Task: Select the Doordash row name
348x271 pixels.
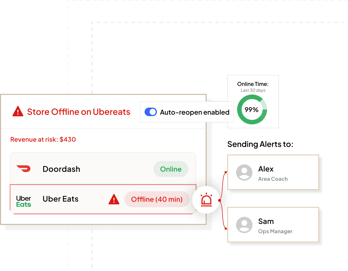Action: point(62,169)
